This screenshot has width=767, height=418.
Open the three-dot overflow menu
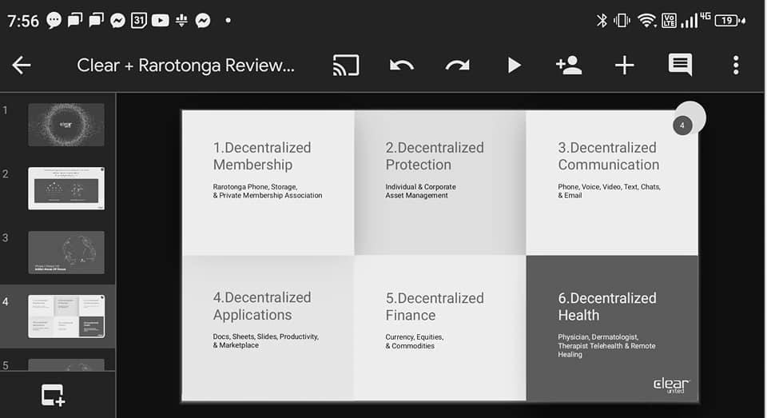click(736, 66)
